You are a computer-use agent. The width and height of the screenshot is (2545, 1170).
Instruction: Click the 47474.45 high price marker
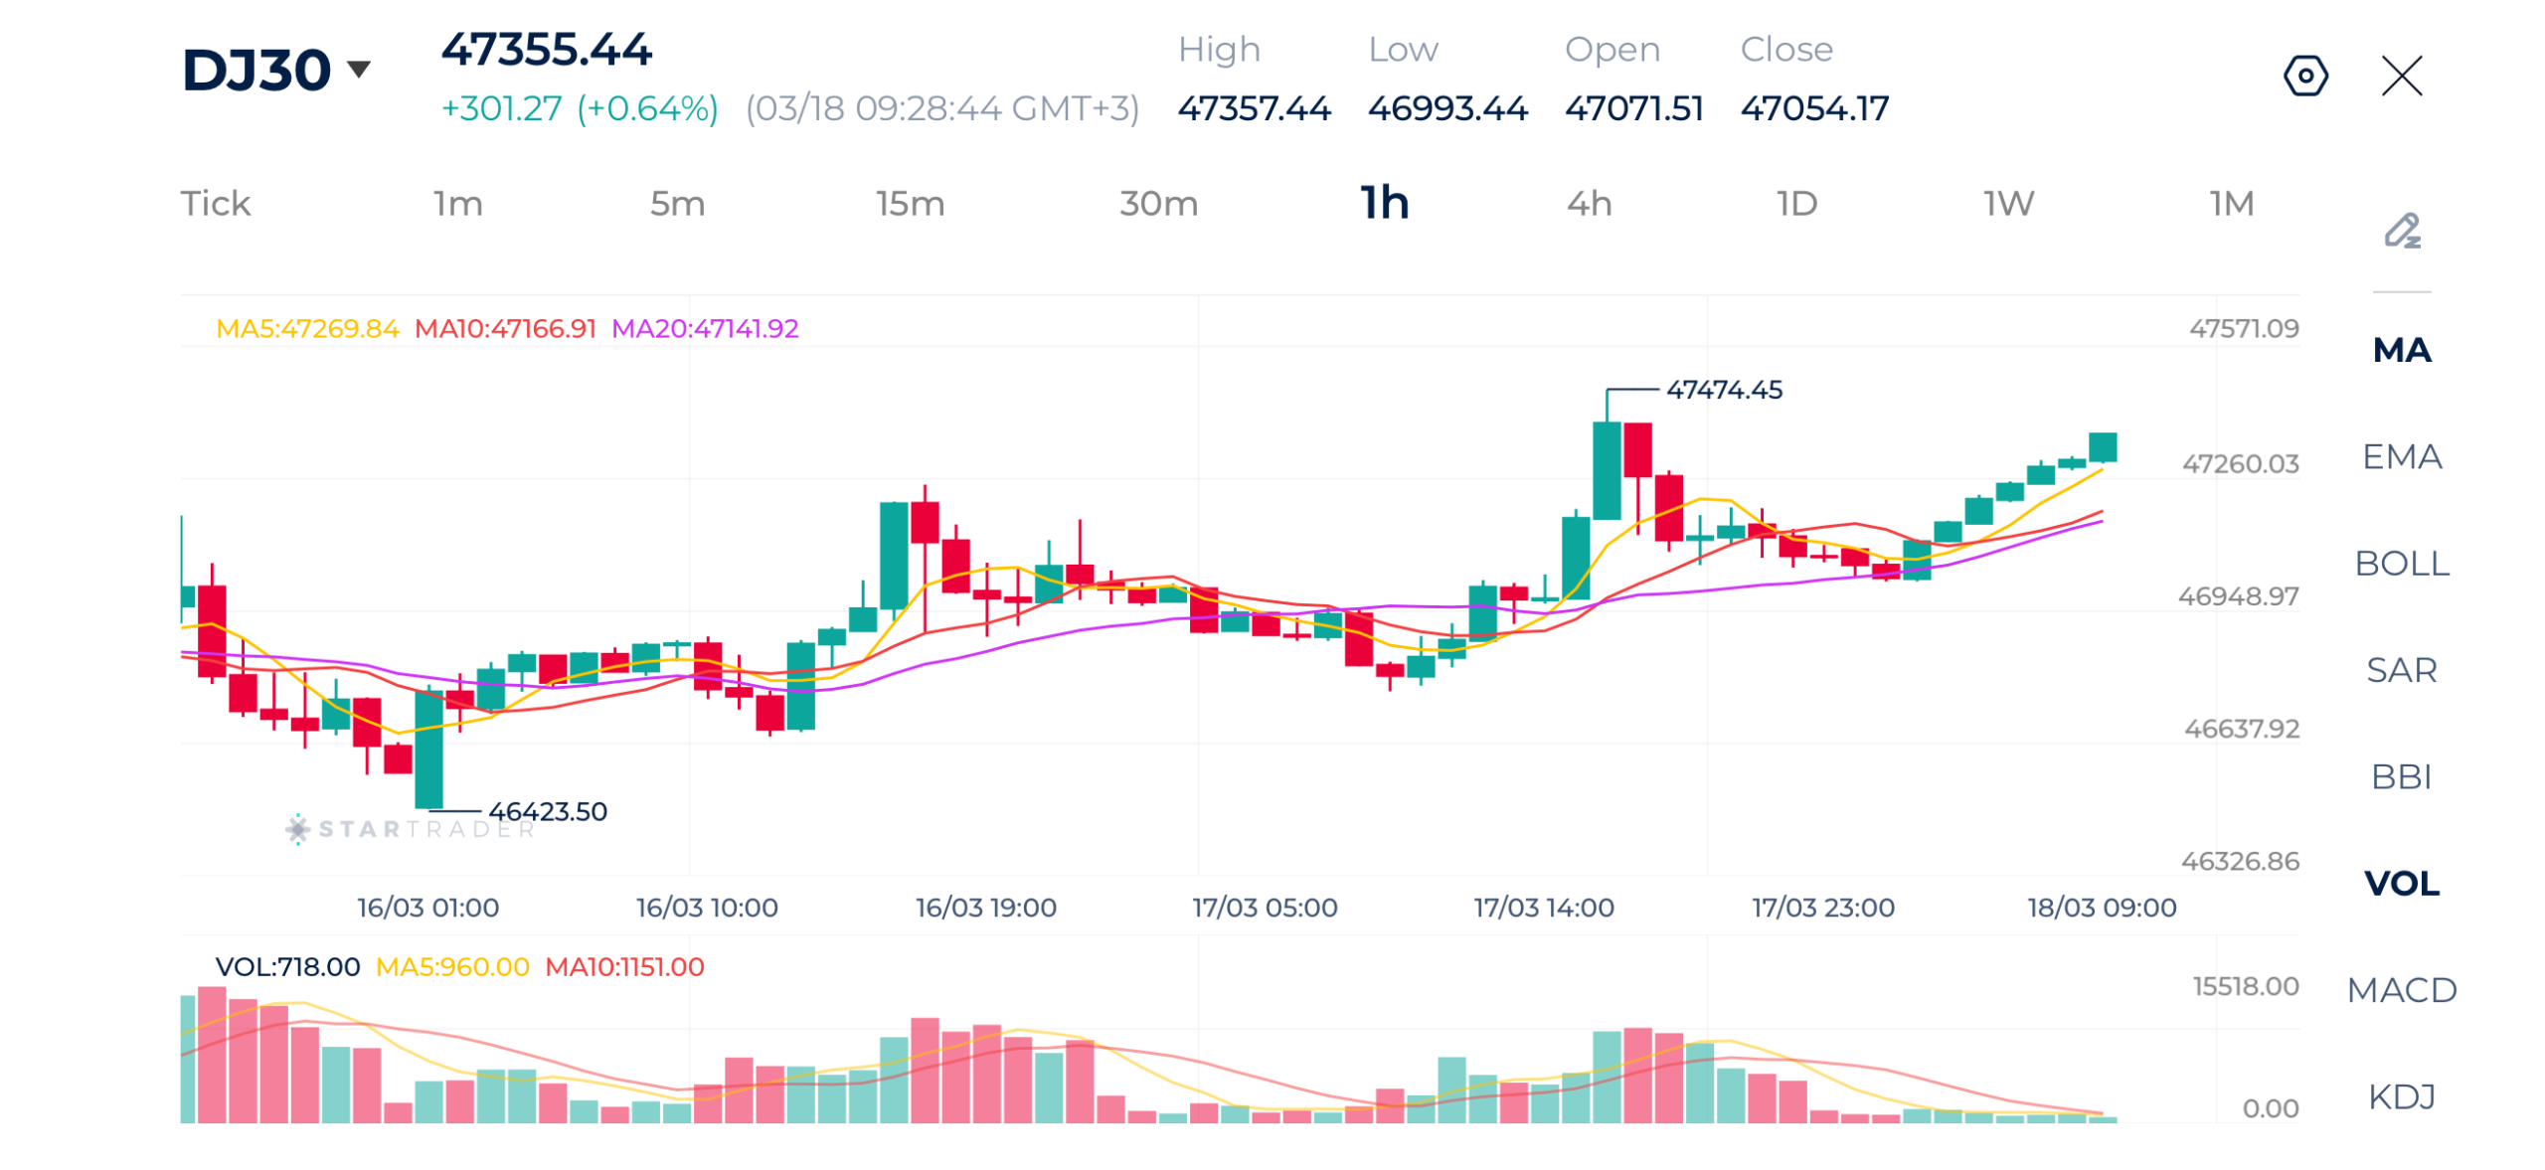click(x=1723, y=390)
